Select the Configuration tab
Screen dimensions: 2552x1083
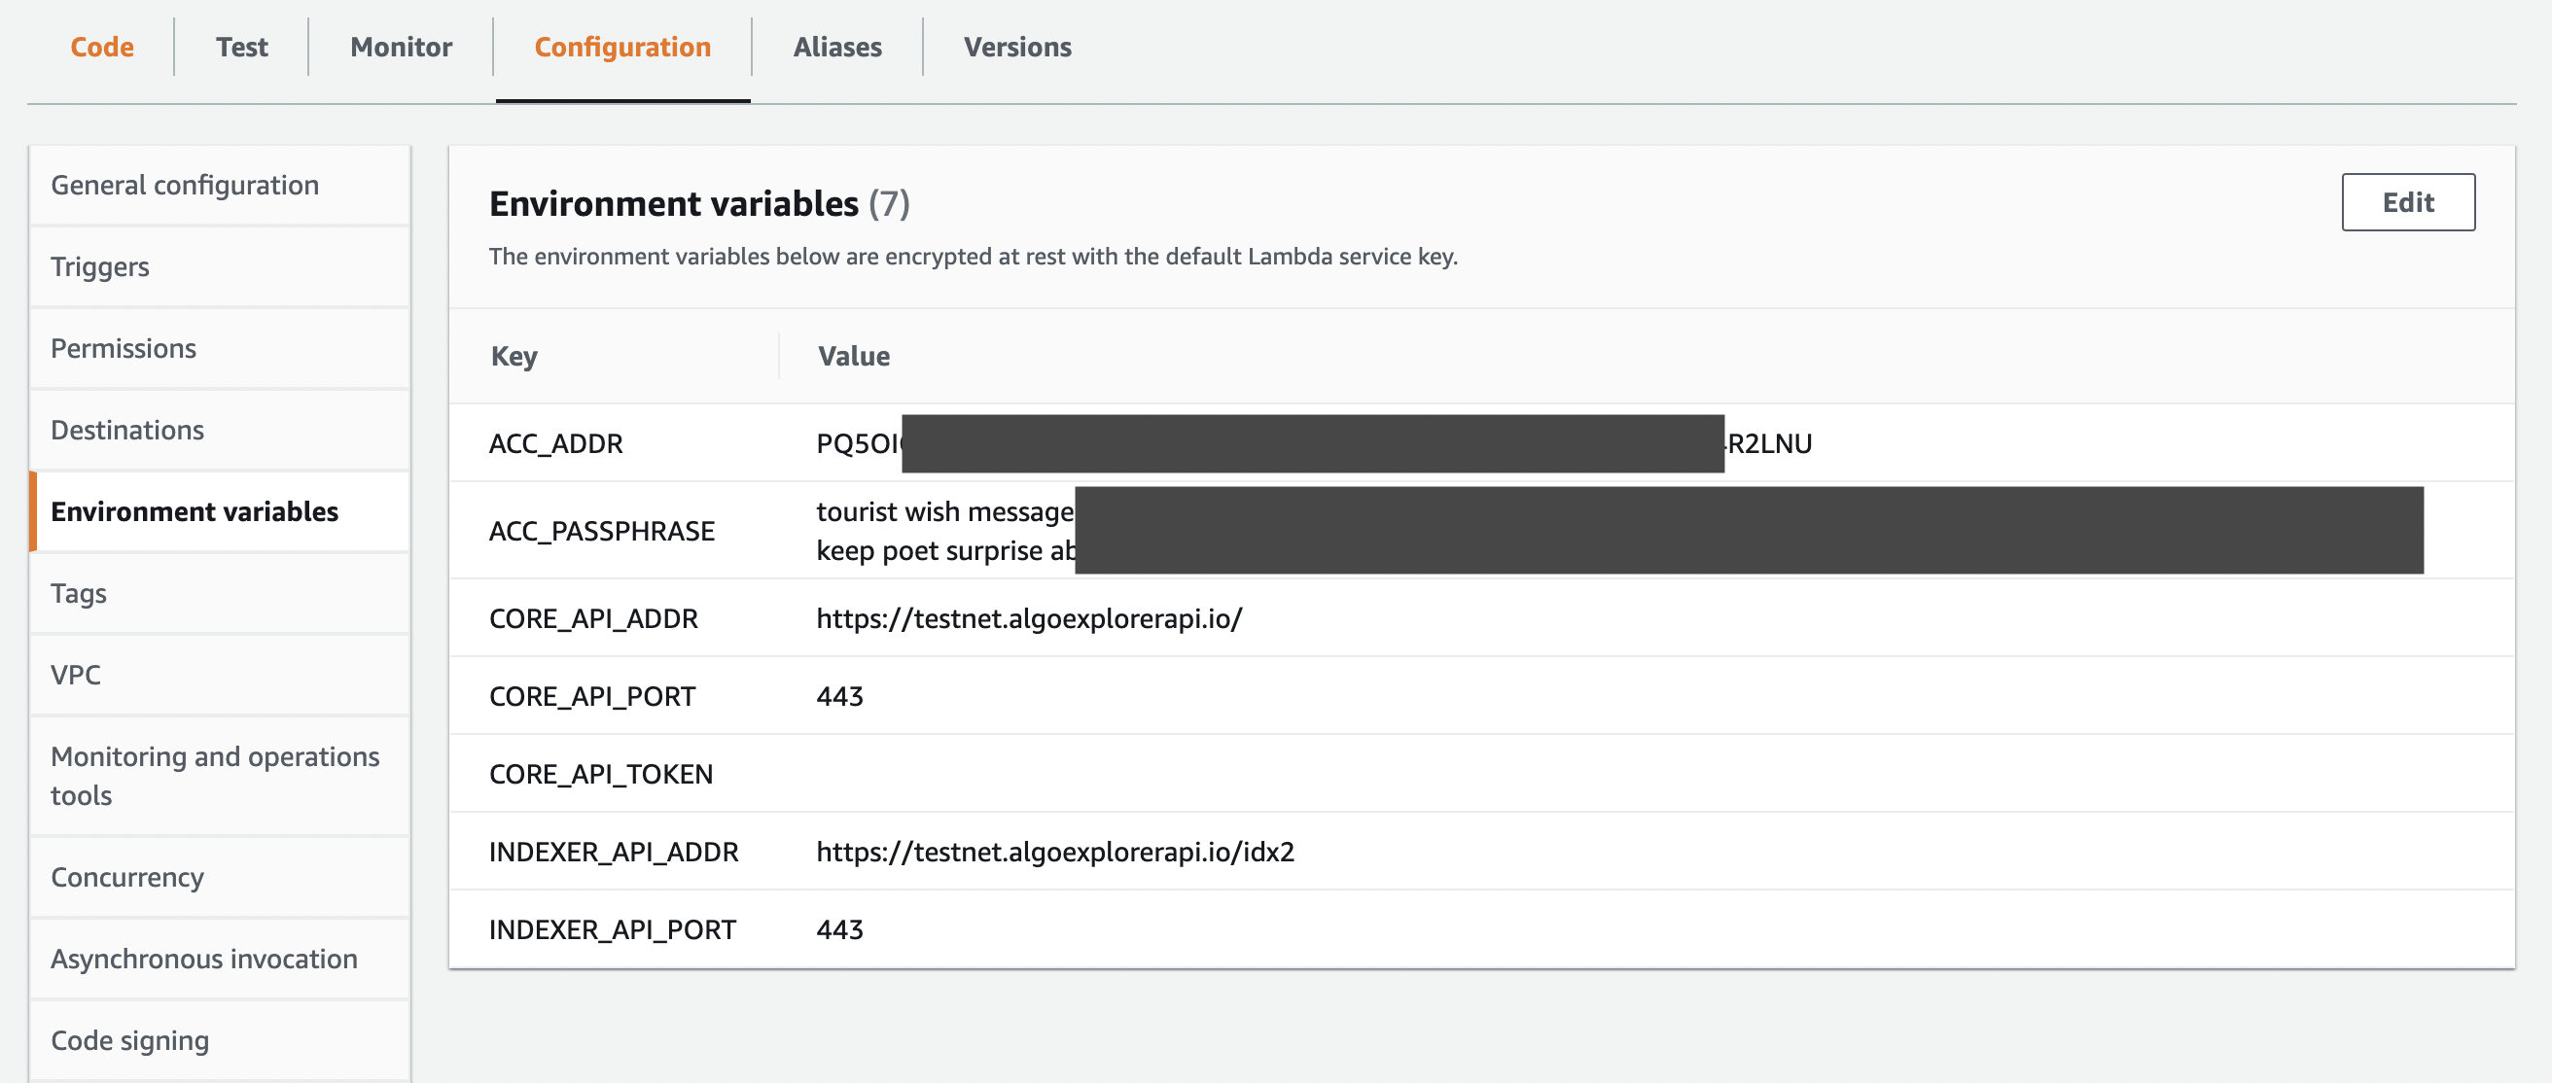[622, 47]
